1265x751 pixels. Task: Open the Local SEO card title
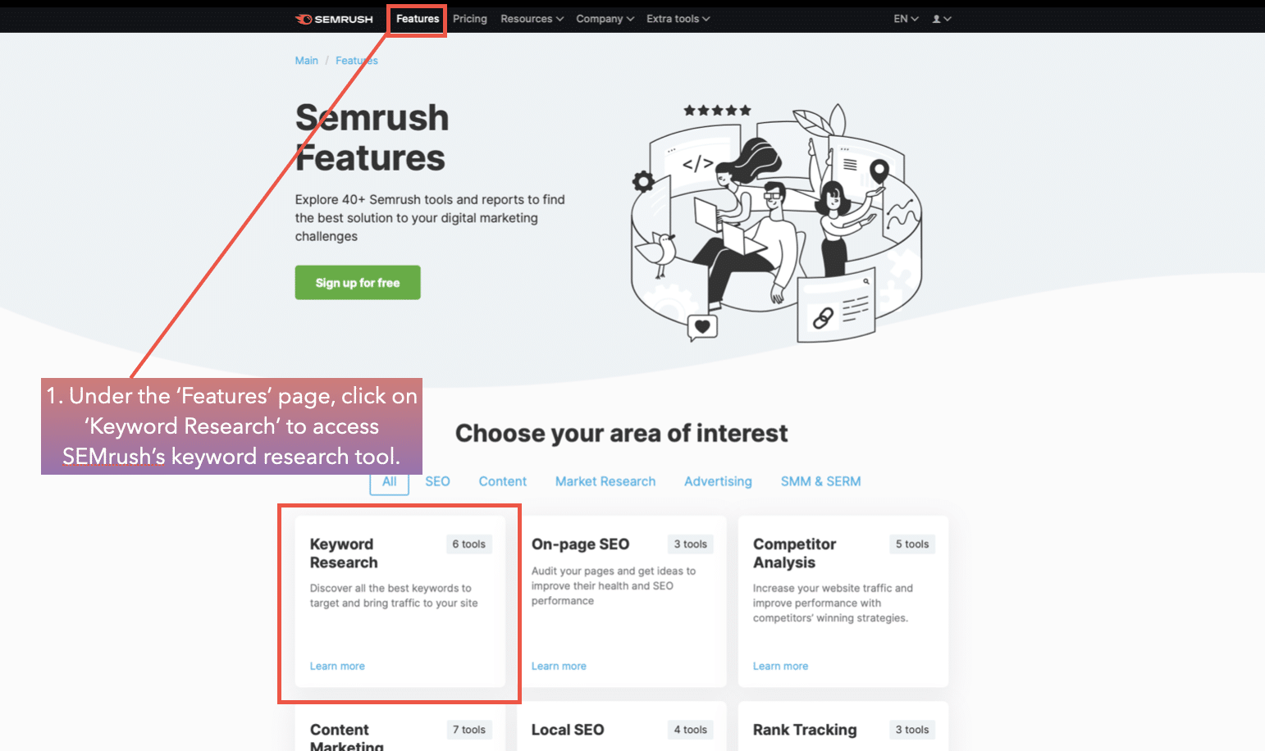pos(568,730)
